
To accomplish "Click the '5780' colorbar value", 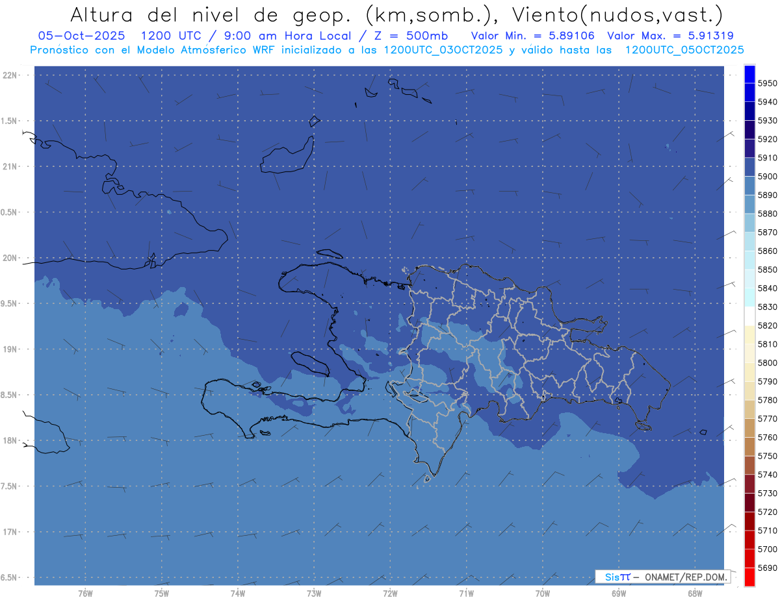I will [768, 400].
